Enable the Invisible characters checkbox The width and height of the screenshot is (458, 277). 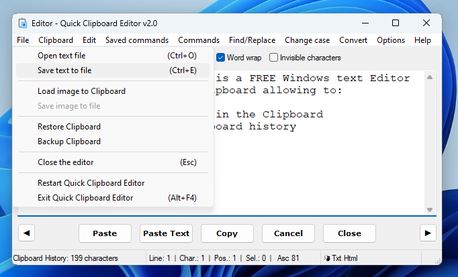[273, 58]
